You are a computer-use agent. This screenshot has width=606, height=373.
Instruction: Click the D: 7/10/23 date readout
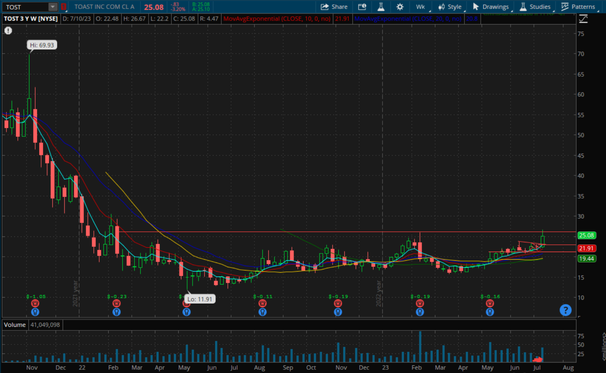pos(76,19)
